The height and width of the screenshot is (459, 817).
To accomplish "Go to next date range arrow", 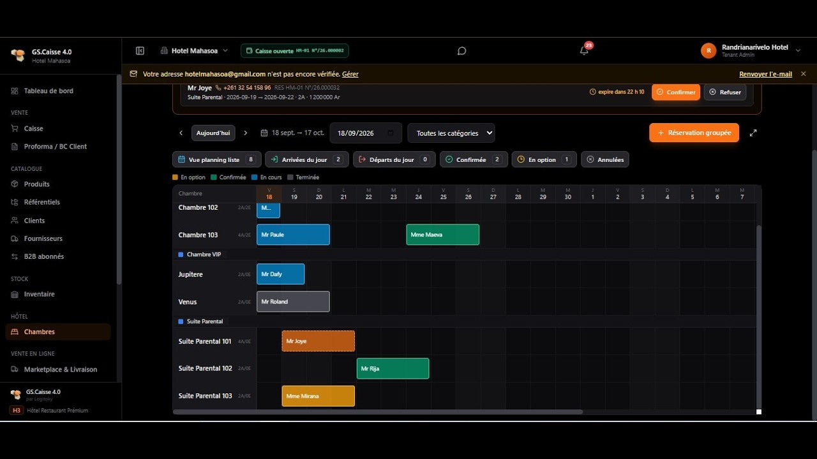I will click(246, 133).
